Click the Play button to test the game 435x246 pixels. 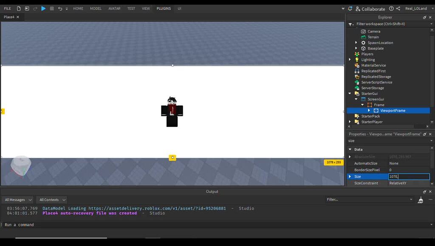(44, 8)
